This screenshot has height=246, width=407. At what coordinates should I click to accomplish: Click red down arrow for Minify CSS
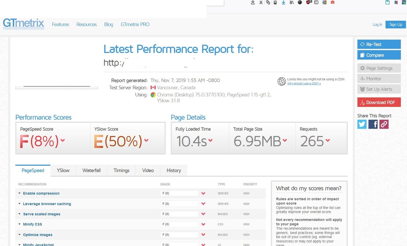click(203, 224)
